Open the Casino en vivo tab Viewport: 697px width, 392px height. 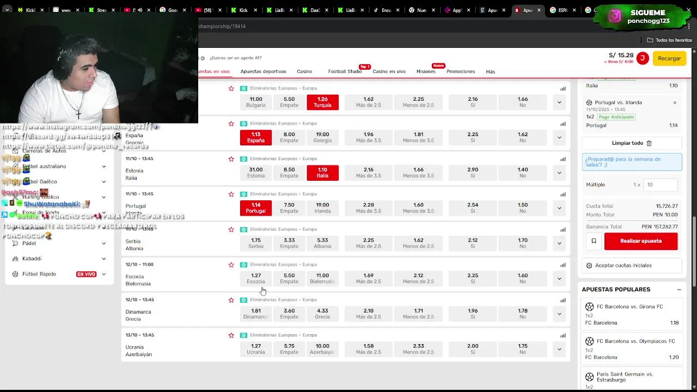tap(389, 72)
